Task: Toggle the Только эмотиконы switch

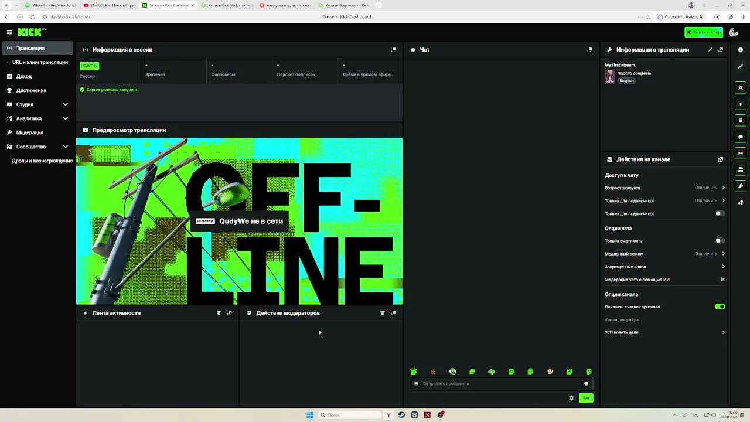Action: point(720,241)
